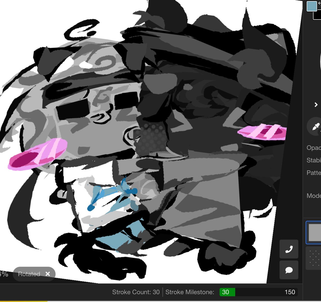Click the Rotated status pill label
321x302 pixels.
coord(29,274)
